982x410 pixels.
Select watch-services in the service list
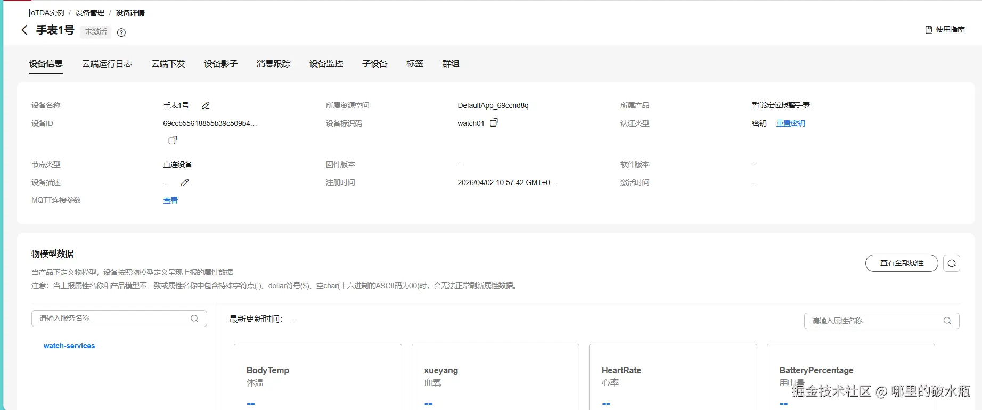click(69, 346)
